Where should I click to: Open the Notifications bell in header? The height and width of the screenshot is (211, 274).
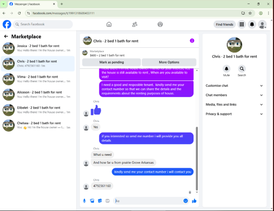(252, 24)
